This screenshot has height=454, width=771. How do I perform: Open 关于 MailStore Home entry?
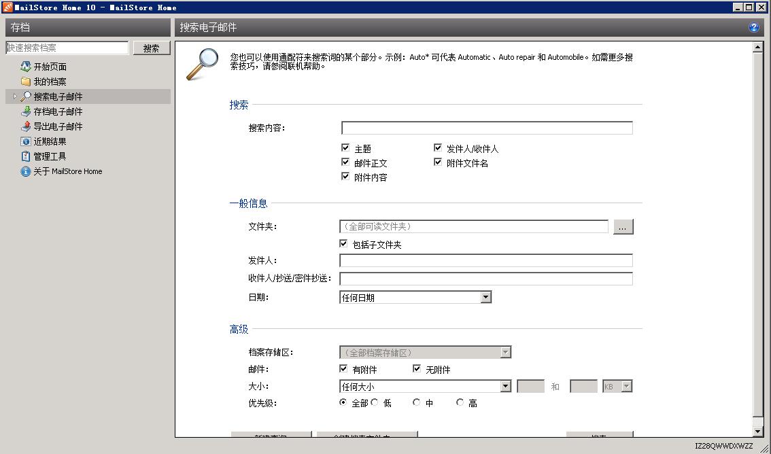(68, 171)
